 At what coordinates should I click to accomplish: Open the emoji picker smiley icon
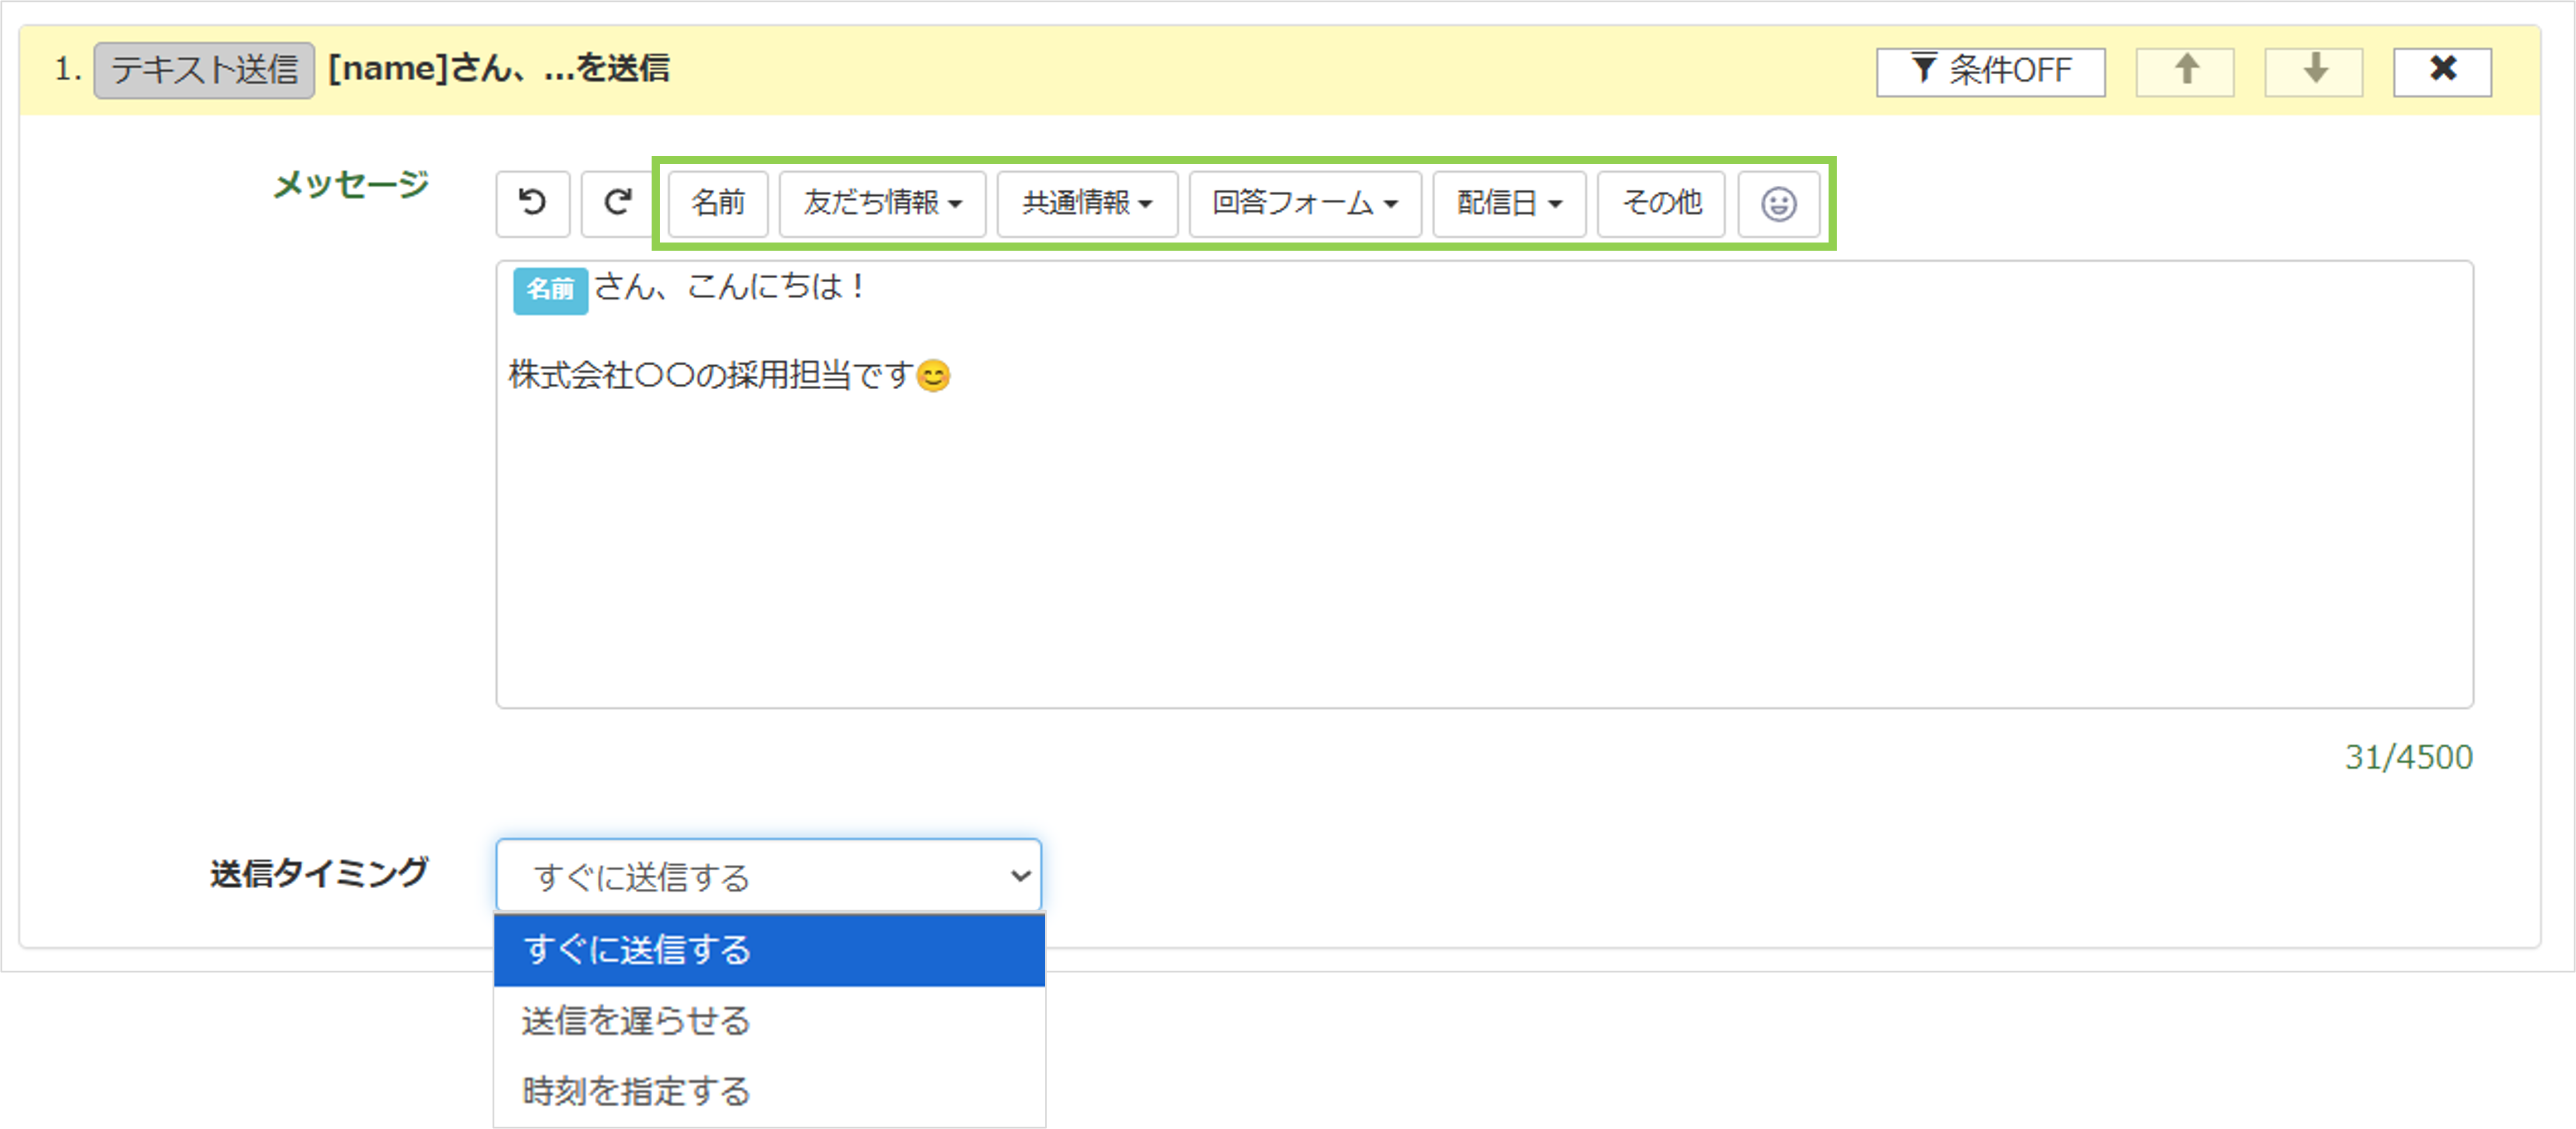click(1778, 204)
